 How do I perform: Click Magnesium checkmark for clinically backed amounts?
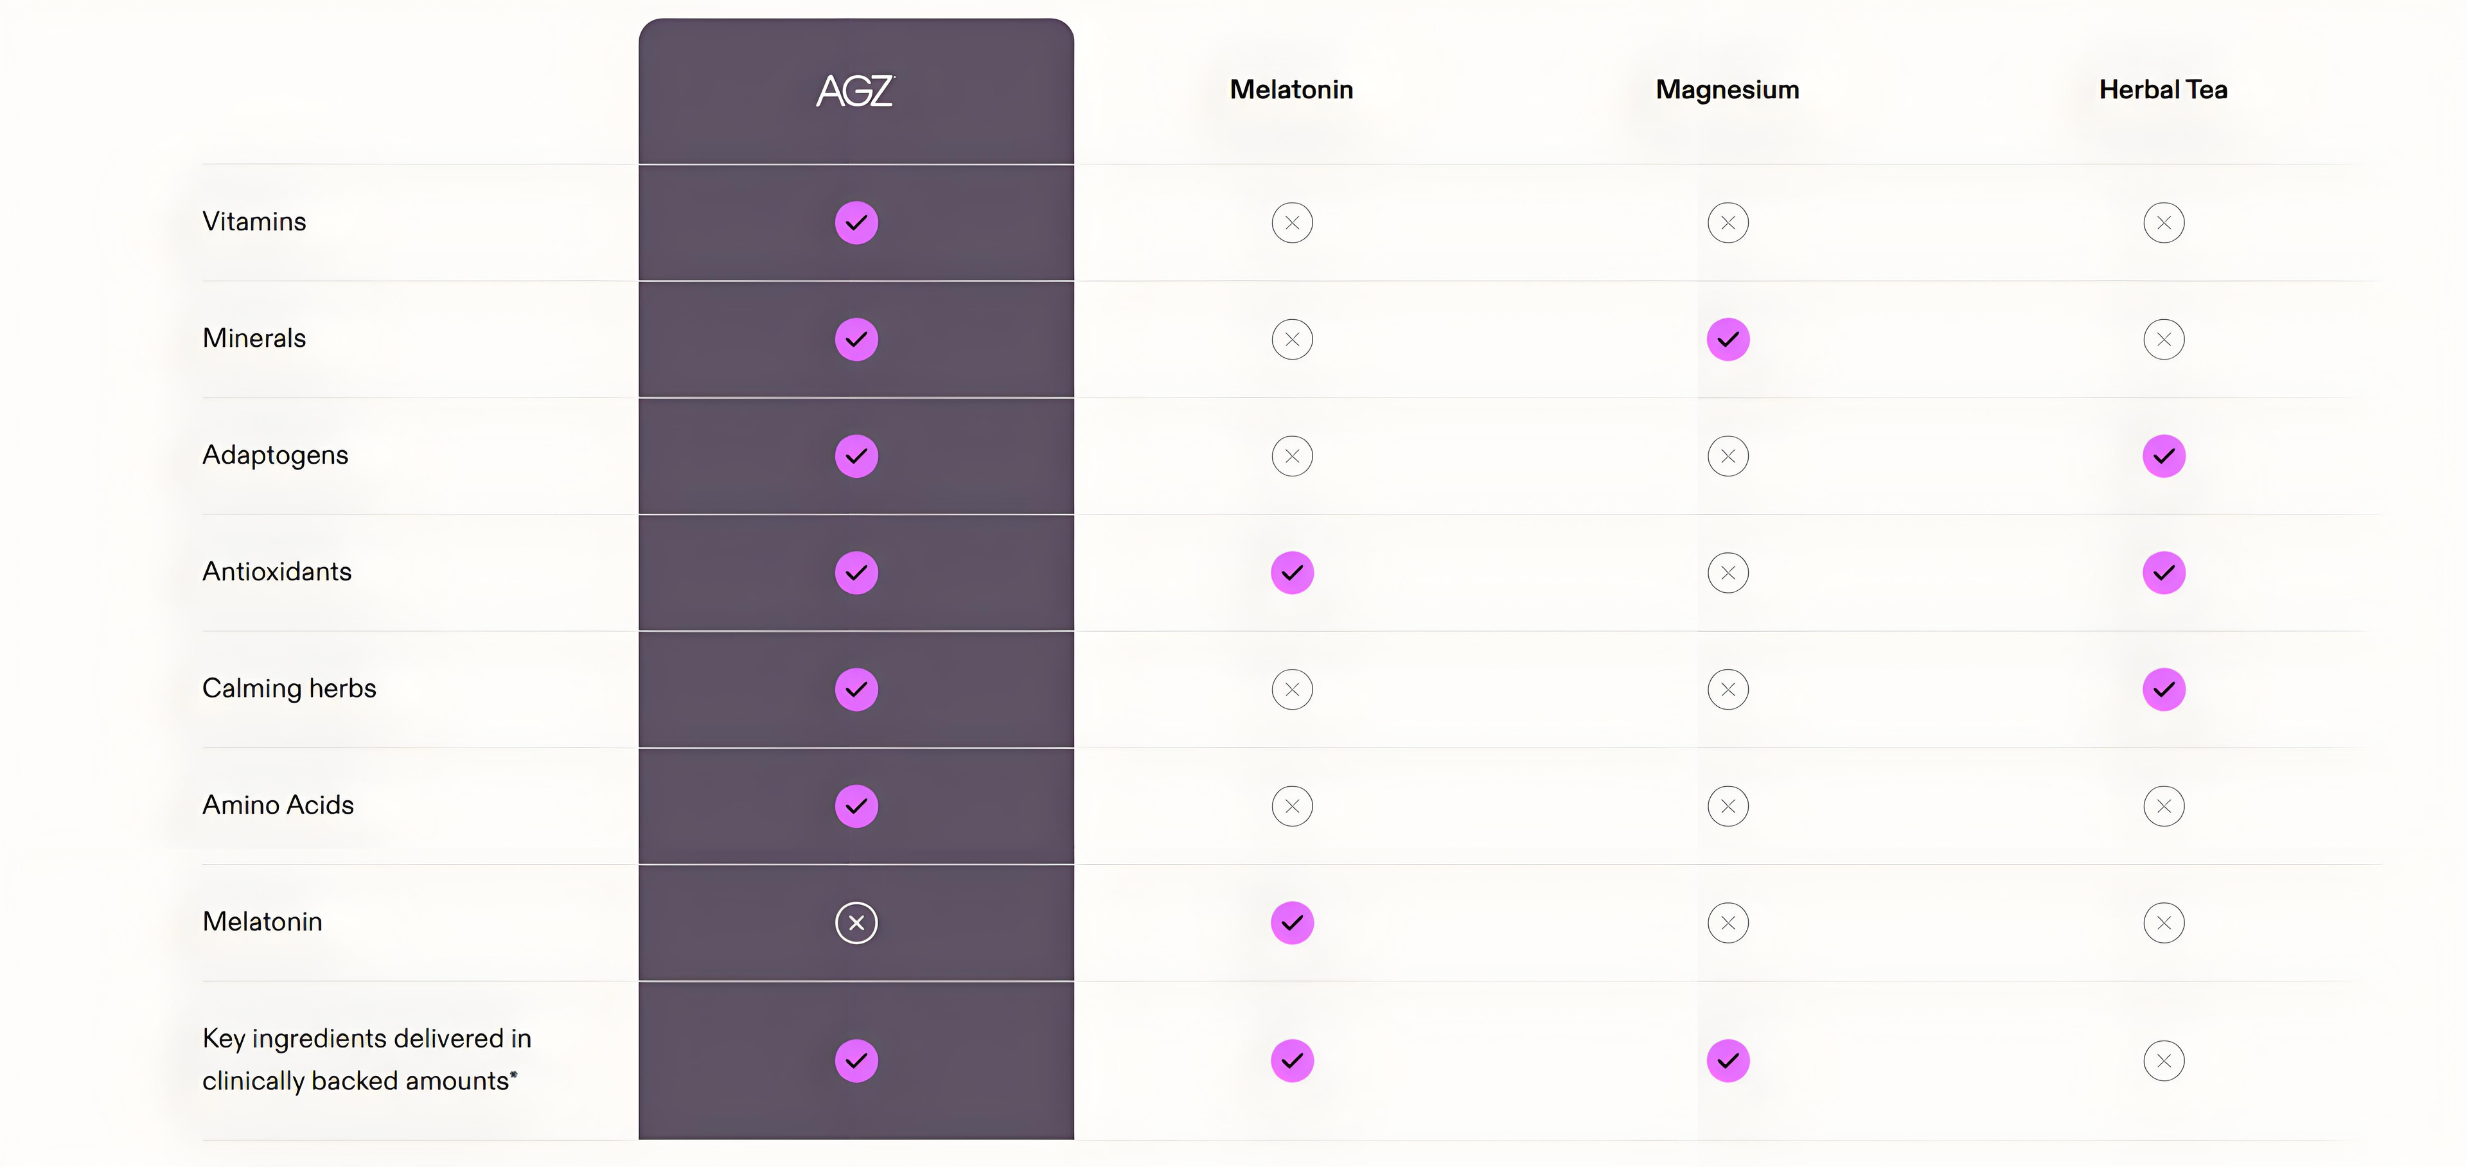click(1728, 1061)
